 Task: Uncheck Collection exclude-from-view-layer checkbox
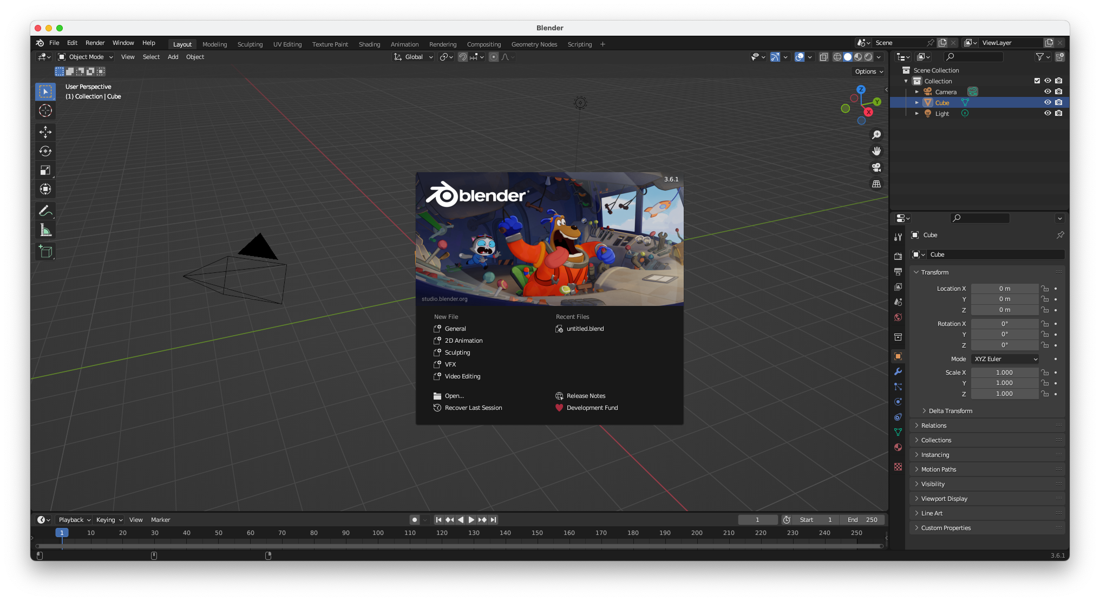click(1037, 81)
